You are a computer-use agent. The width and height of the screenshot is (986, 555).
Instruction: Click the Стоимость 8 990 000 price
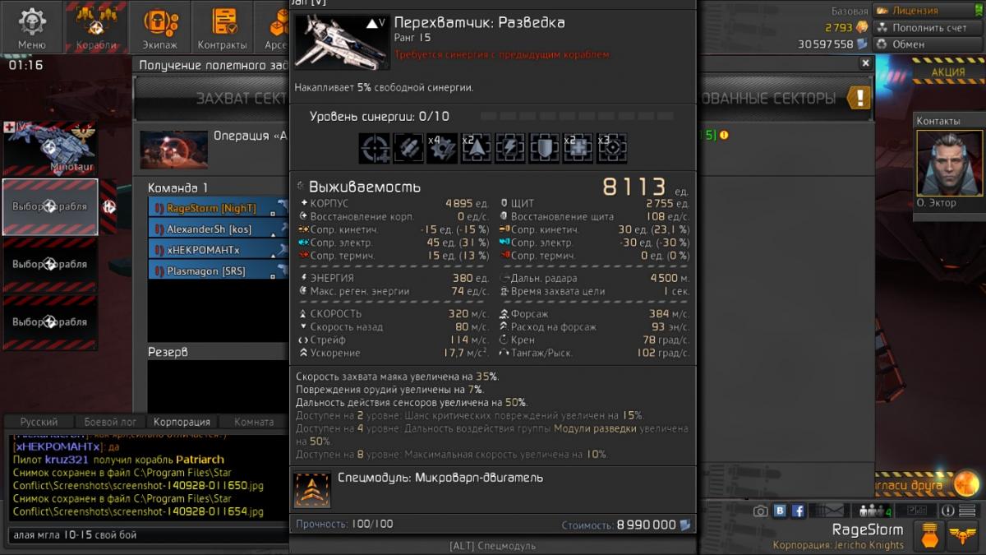[626, 525]
